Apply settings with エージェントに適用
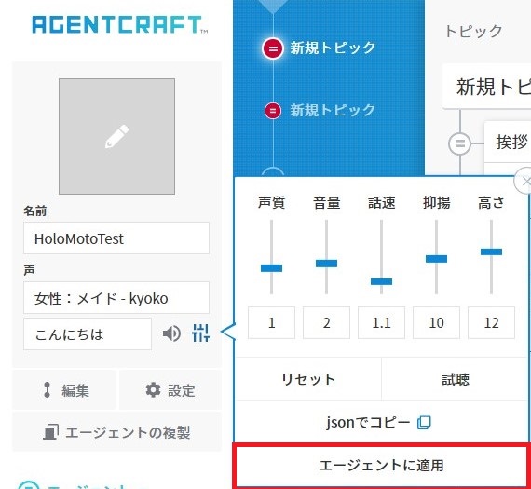Image resolution: width=531 pixels, height=489 pixels. 381,466
